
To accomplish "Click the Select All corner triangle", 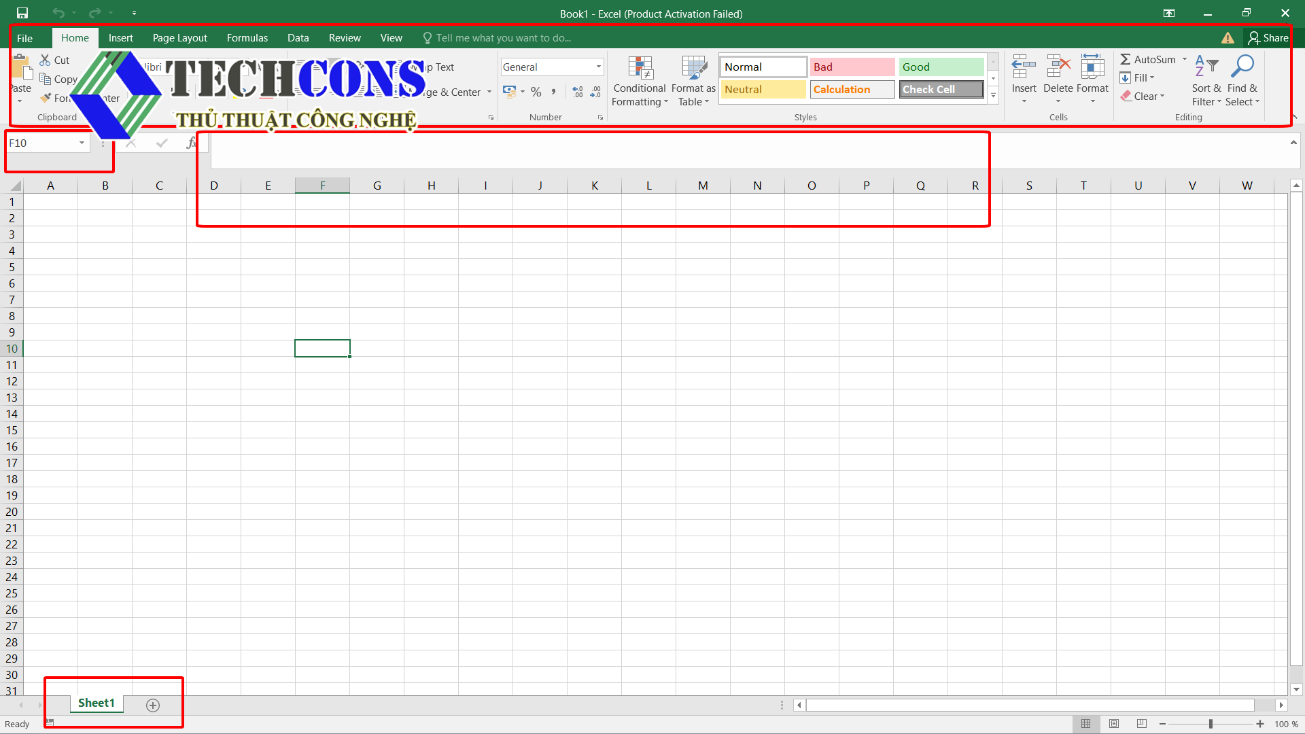I will coord(15,186).
